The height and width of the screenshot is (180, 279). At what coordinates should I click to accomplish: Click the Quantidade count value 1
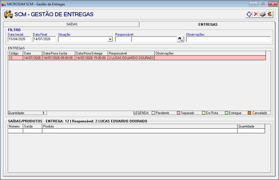coord(43,113)
